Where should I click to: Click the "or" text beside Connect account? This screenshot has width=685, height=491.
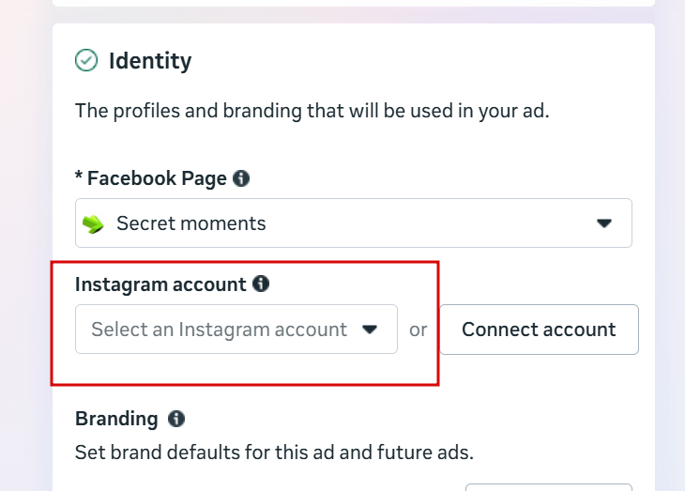[x=419, y=330]
